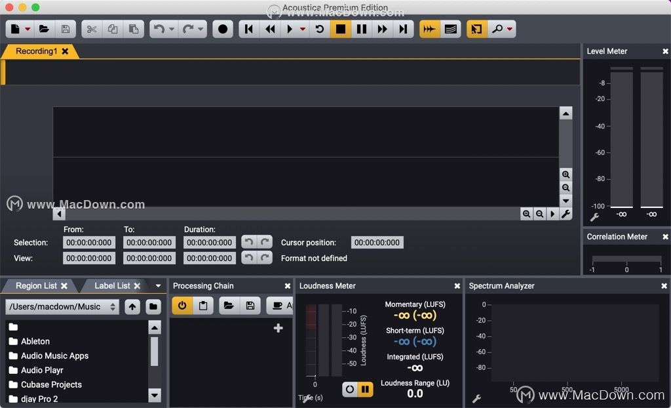This screenshot has height=408, width=671.
Task: Switch to spectral view
Action: click(451, 29)
